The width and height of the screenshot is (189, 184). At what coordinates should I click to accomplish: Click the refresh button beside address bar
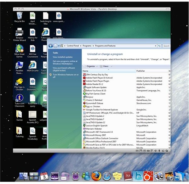click(159, 46)
